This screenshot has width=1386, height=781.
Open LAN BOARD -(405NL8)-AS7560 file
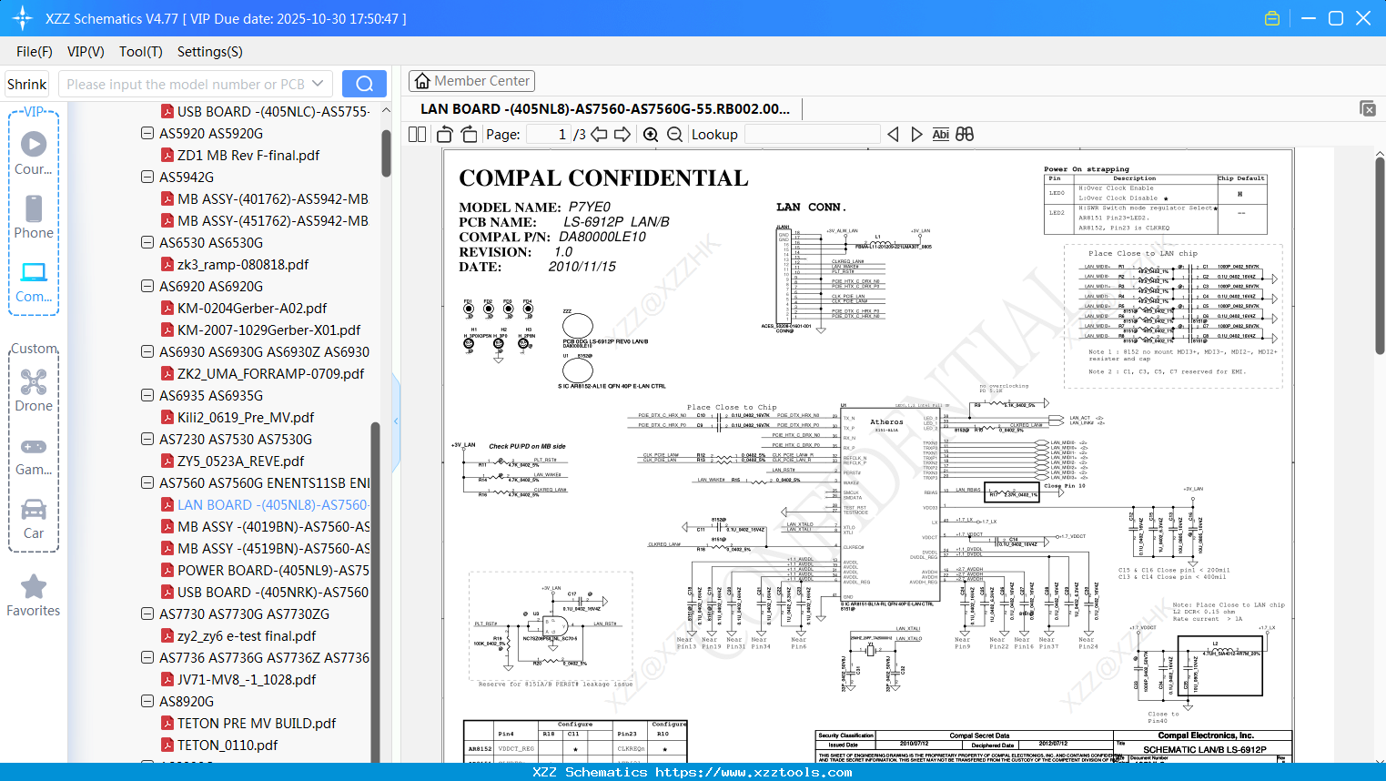(x=272, y=504)
